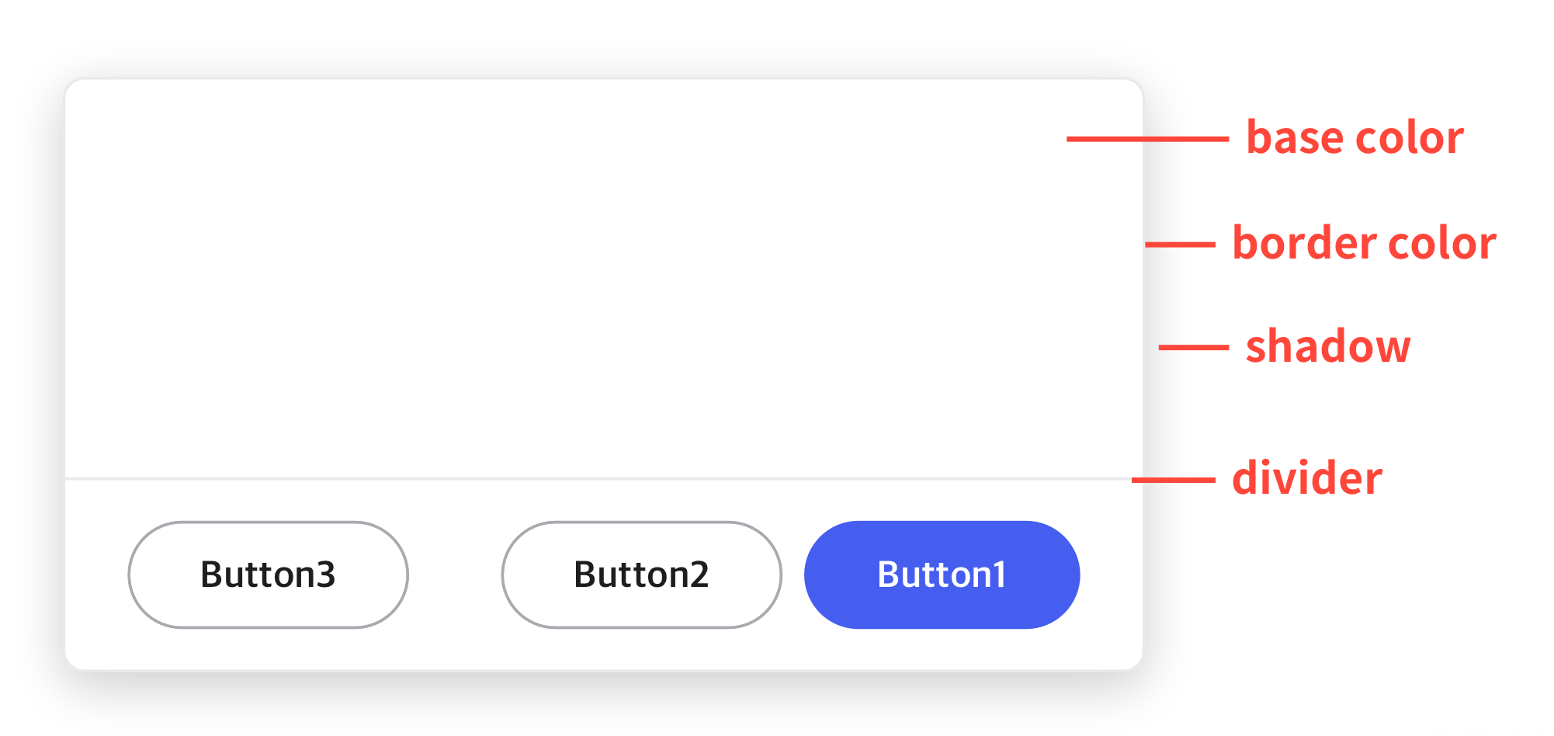
Task: Click the horizontal divider line in the card
Action: point(604,479)
